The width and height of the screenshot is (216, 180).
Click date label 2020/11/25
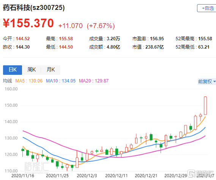(x=57, y=176)
